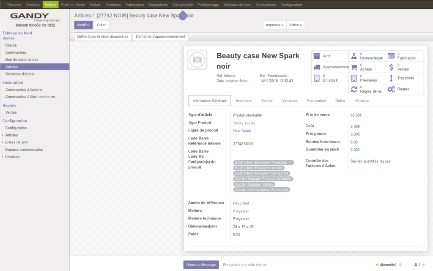Open the Action dropdown menu
The width and height of the screenshot is (433, 271).
(296, 25)
